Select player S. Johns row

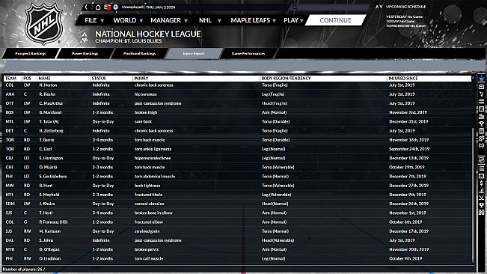coord(238,240)
